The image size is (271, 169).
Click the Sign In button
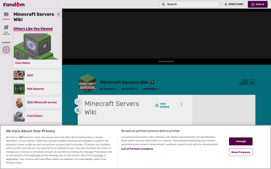coord(257,5)
